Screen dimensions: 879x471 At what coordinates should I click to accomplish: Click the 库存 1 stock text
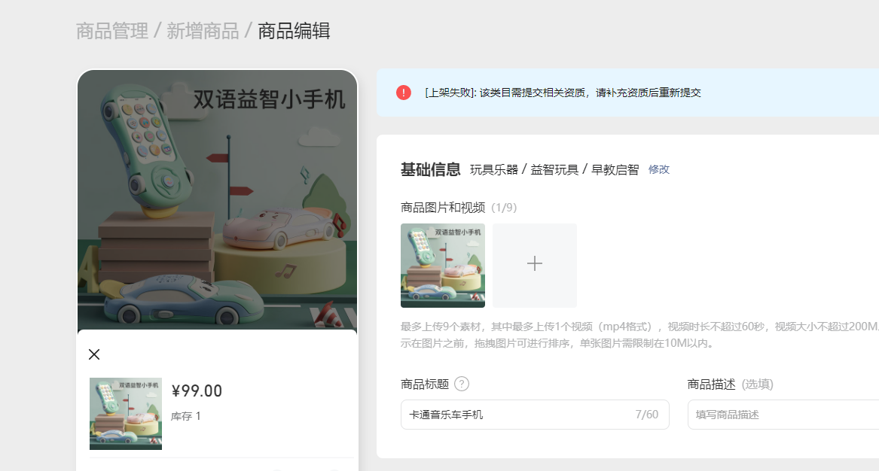(x=185, y=416)
